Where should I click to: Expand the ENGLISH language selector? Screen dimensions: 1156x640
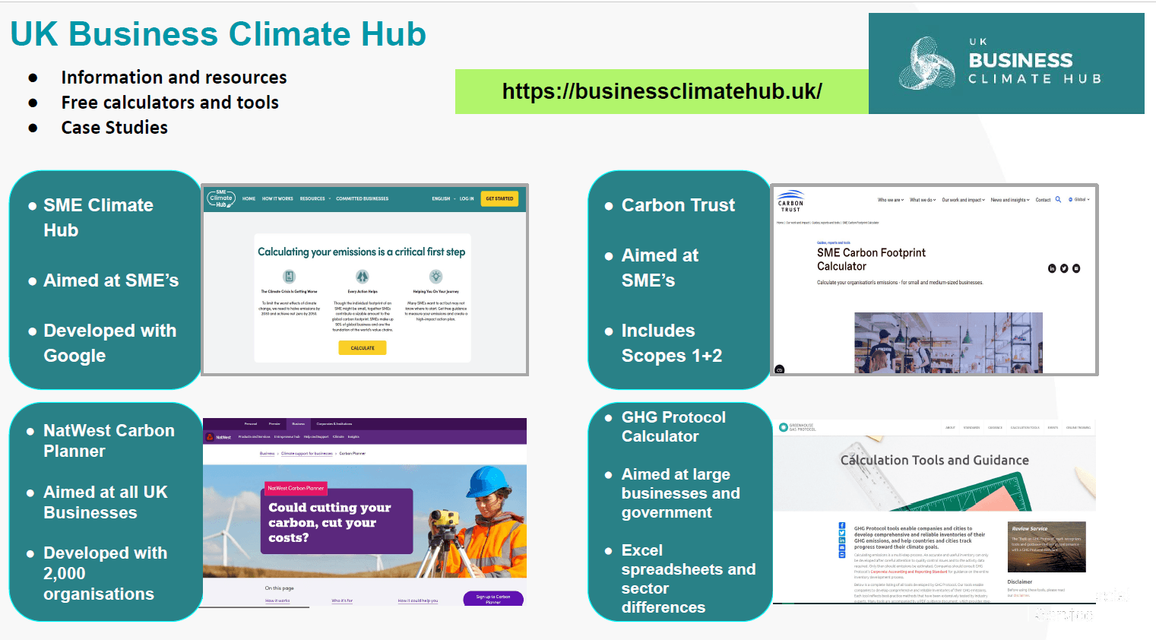tap(443, 199)
